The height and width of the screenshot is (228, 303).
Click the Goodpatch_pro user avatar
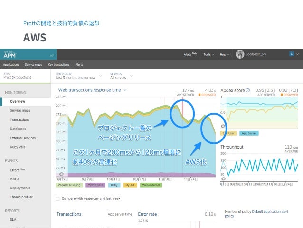[x=240, y=54]
